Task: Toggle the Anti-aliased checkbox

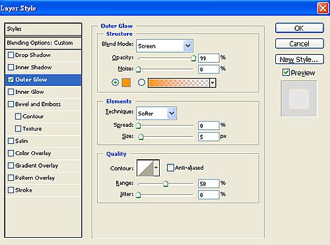Action: coord(170,168)
